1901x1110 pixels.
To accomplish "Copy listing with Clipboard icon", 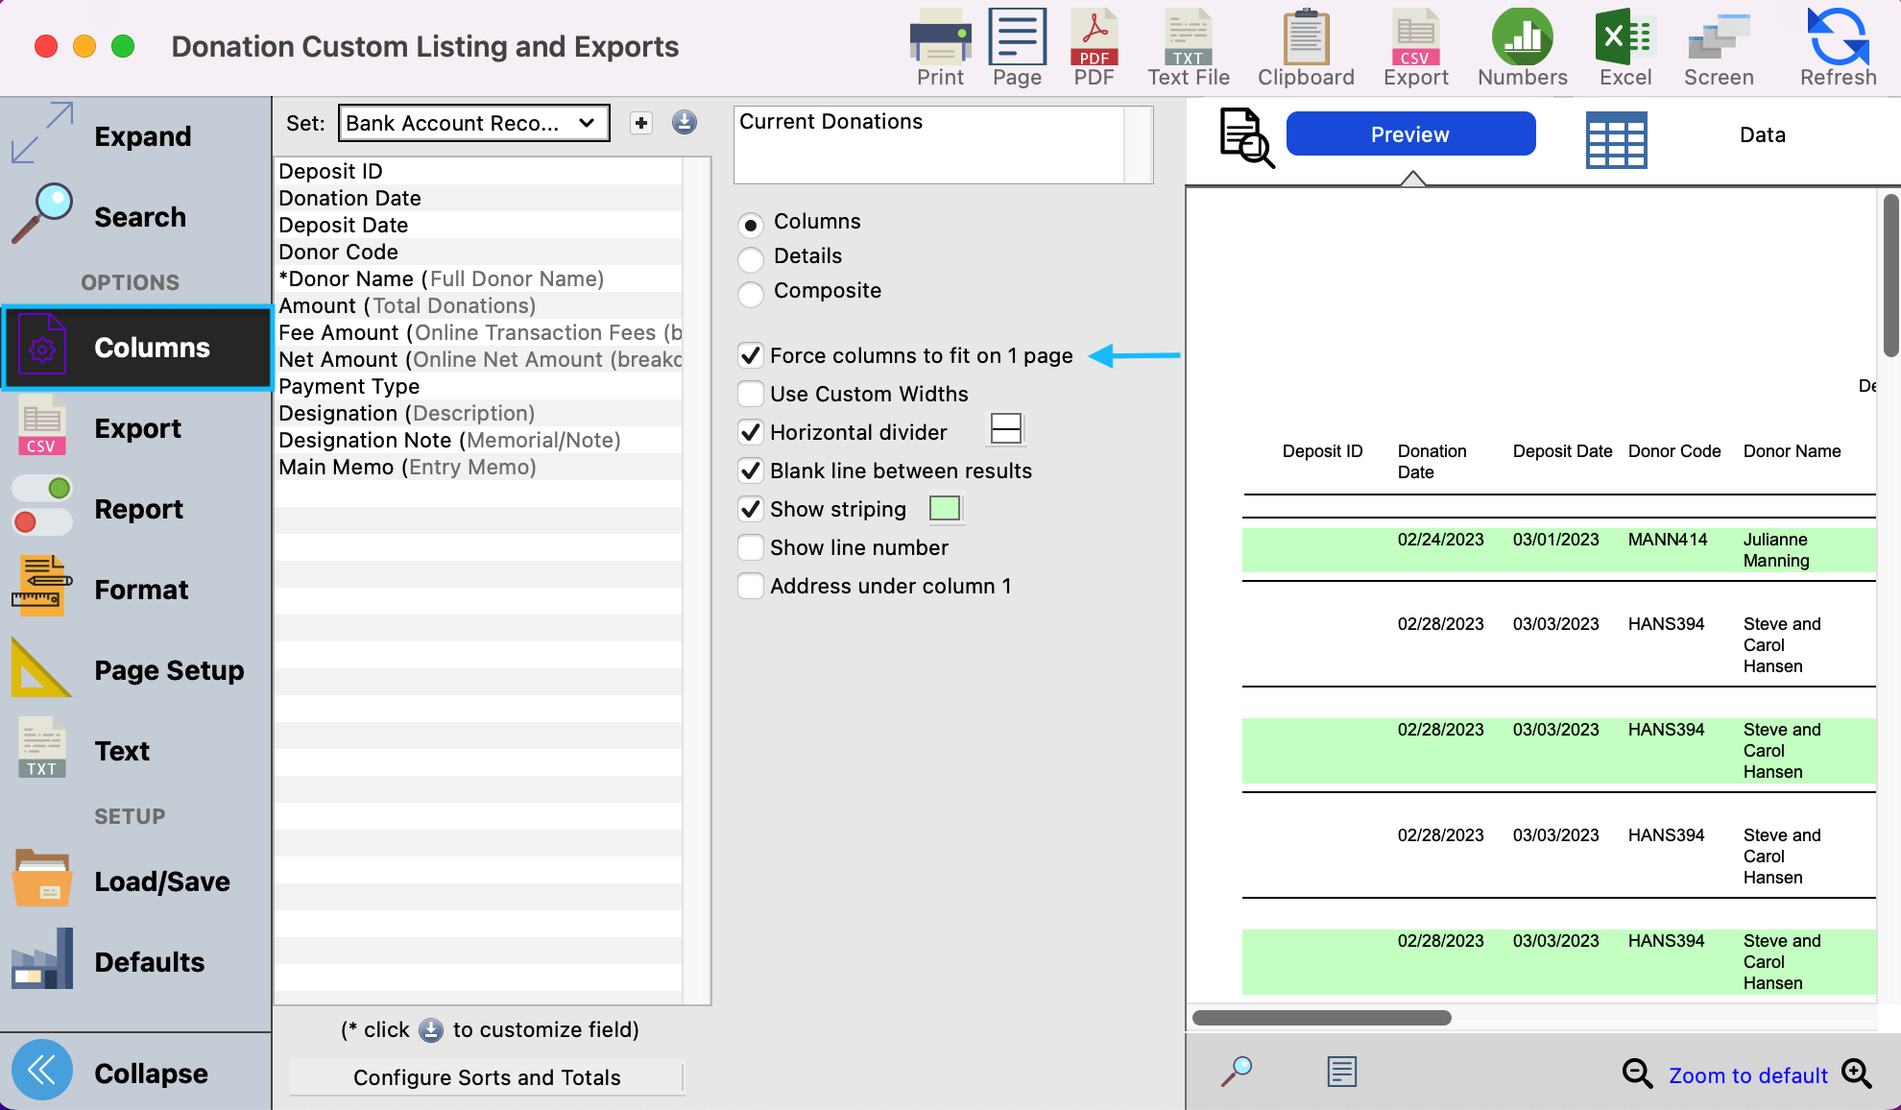I will coord(1306,48).
